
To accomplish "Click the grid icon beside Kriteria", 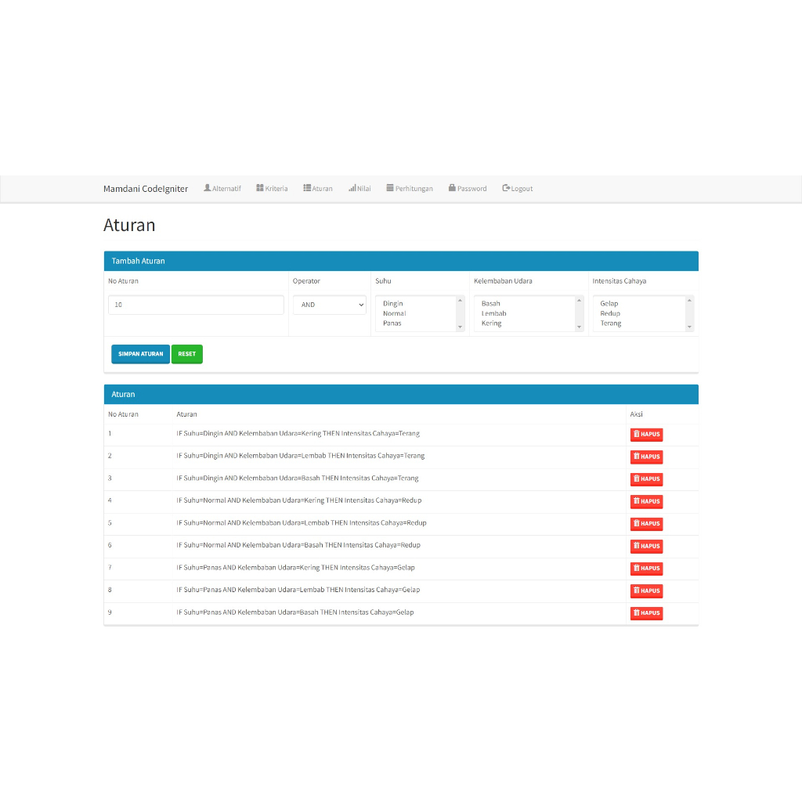I will 260,188.
